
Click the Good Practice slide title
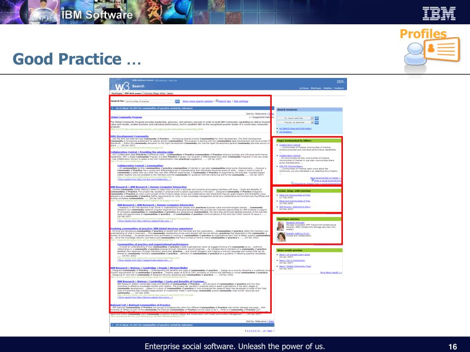[77, 59]
